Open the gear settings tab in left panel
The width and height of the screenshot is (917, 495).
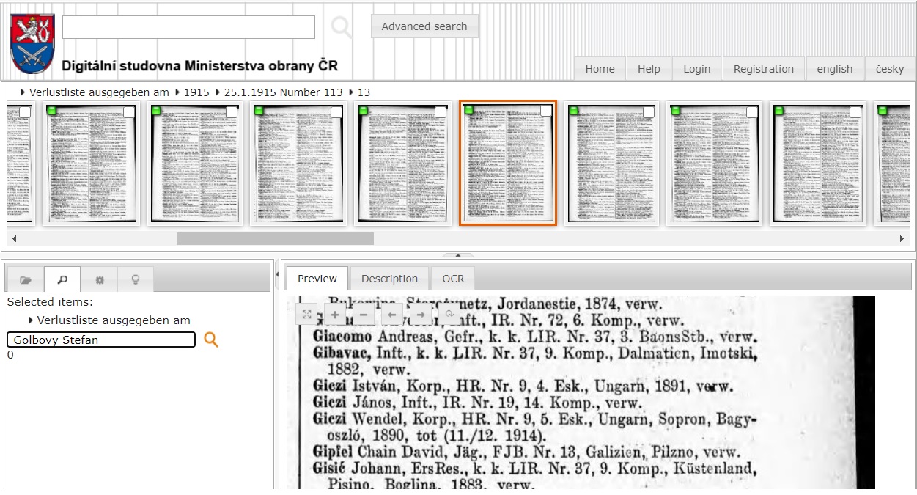[100, 279]
